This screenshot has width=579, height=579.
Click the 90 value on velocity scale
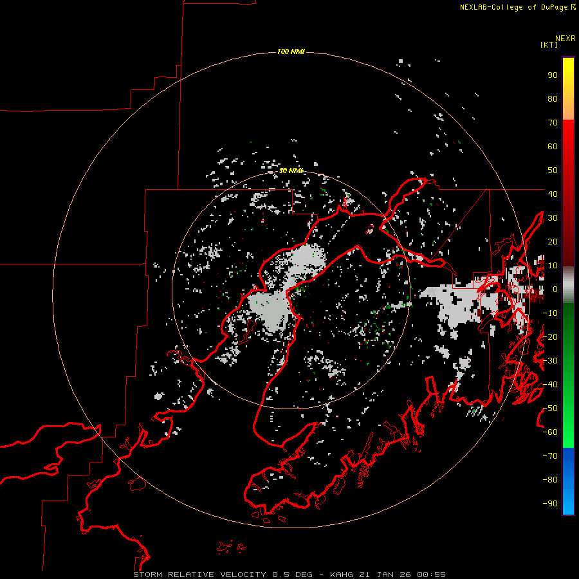[553, 75]
